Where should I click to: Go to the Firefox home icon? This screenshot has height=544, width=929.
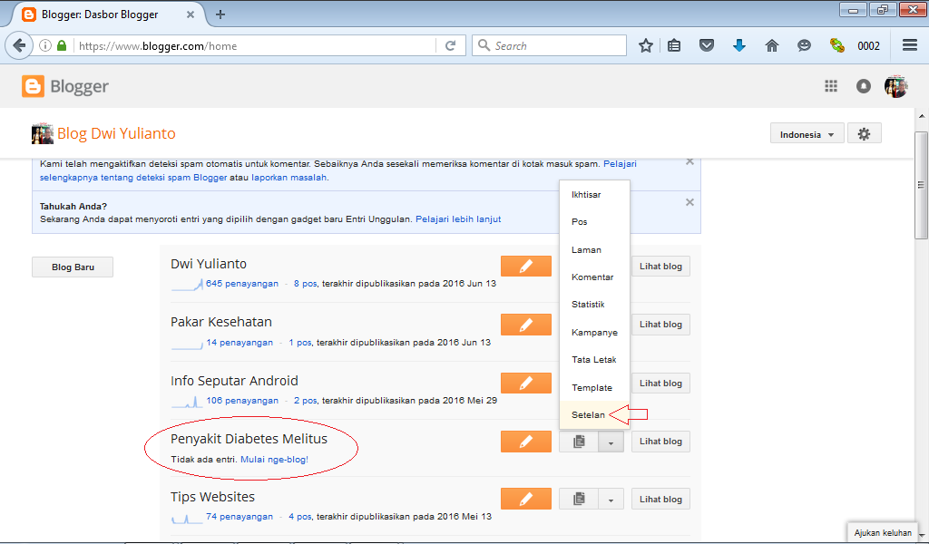771,45
